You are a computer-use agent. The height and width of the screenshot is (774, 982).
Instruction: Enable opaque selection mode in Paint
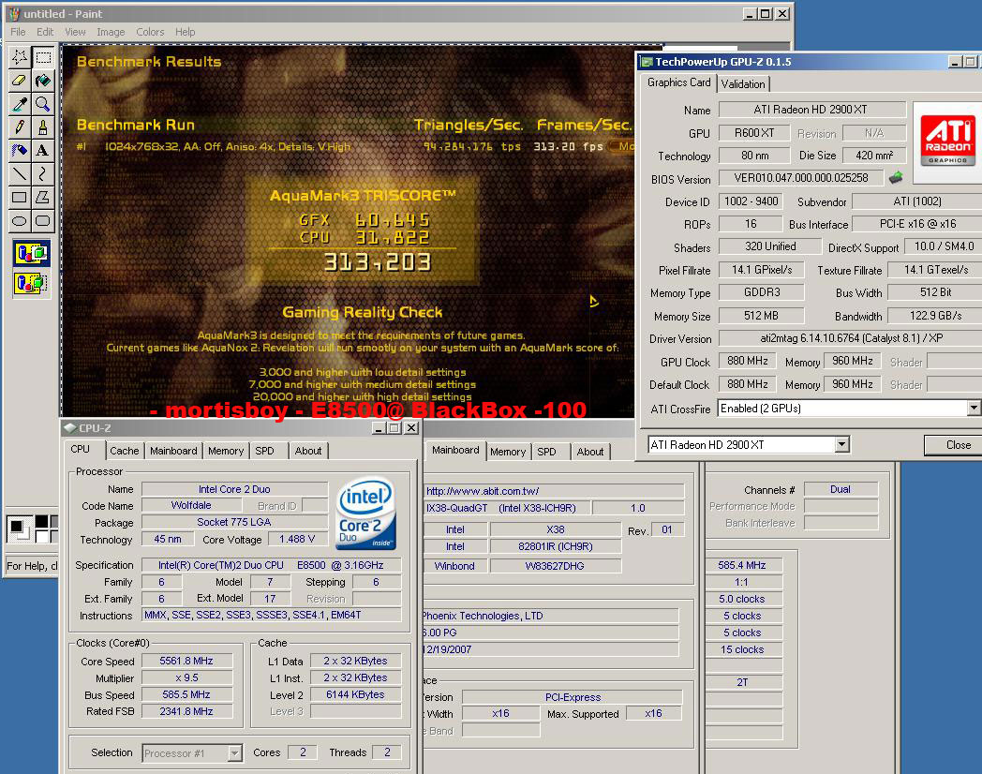pos(31,253)
